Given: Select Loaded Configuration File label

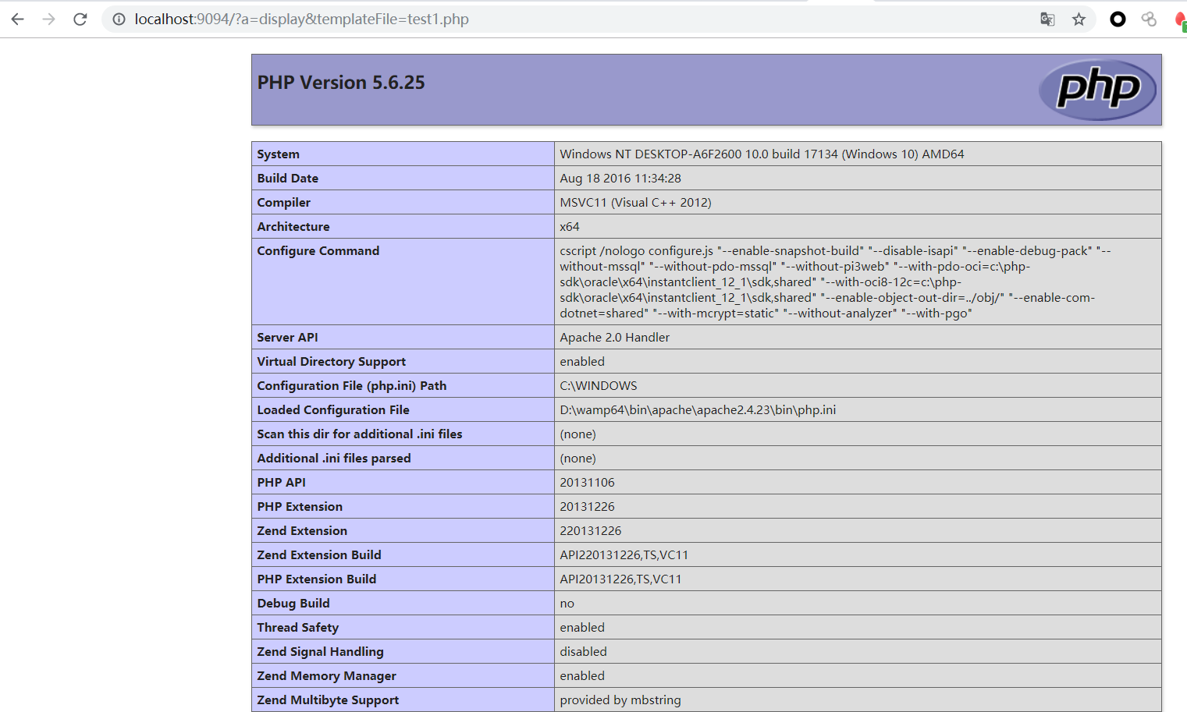Looking at the screenshot, I should (x=333, y=410).
